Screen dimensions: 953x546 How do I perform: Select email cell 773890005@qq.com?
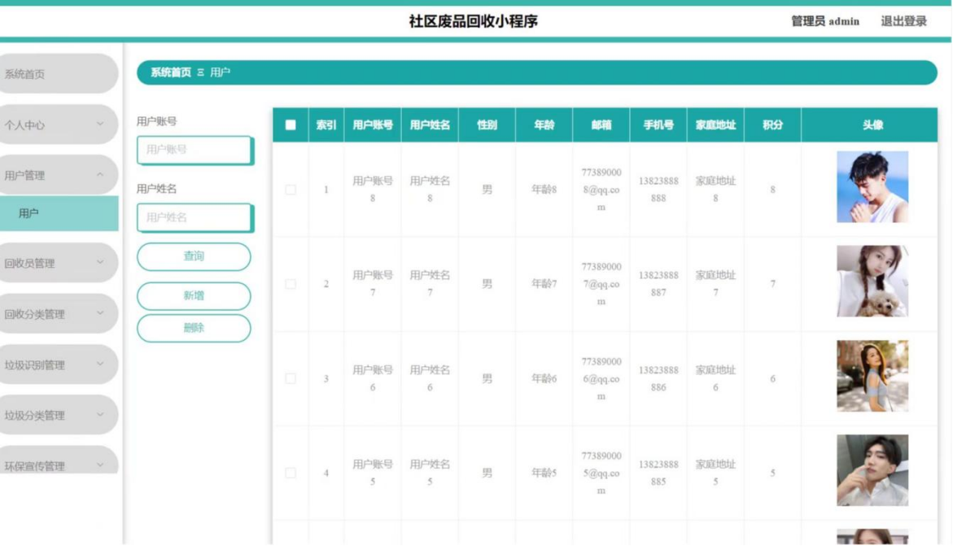pyautogui.click(x=601, y=473)
